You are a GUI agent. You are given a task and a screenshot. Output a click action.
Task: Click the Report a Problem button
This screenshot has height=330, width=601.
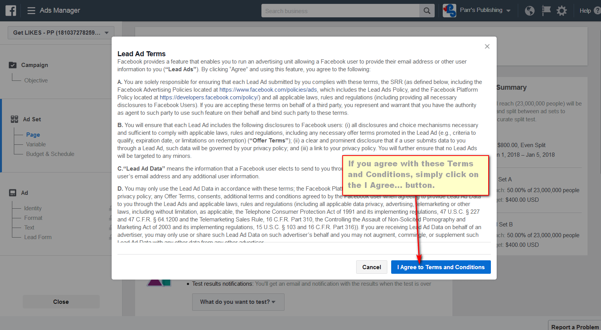coord(575,327)
